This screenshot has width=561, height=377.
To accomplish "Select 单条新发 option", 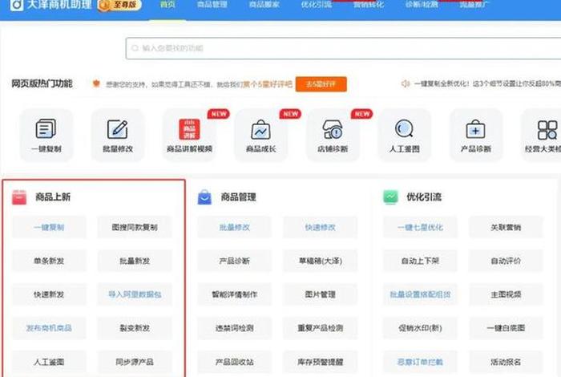I will pos(49,261).
